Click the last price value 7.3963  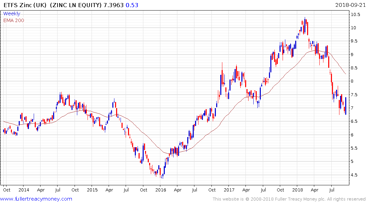point(113,5)
